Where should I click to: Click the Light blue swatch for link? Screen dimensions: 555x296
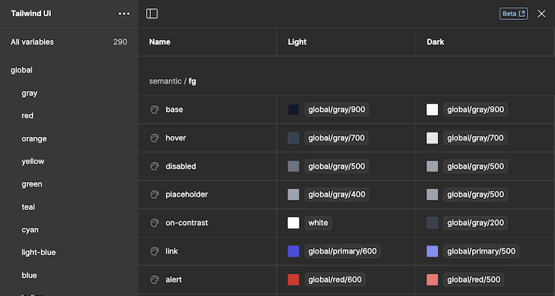tap(294, 251)
